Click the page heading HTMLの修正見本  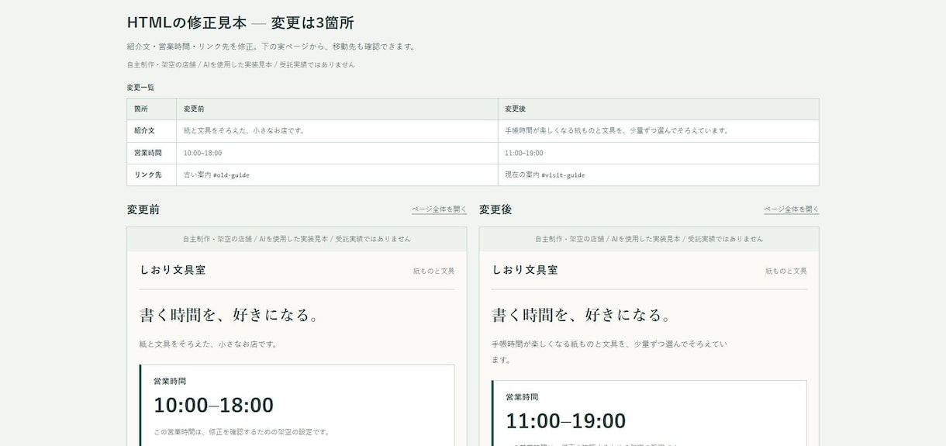(x=240, y=22)
